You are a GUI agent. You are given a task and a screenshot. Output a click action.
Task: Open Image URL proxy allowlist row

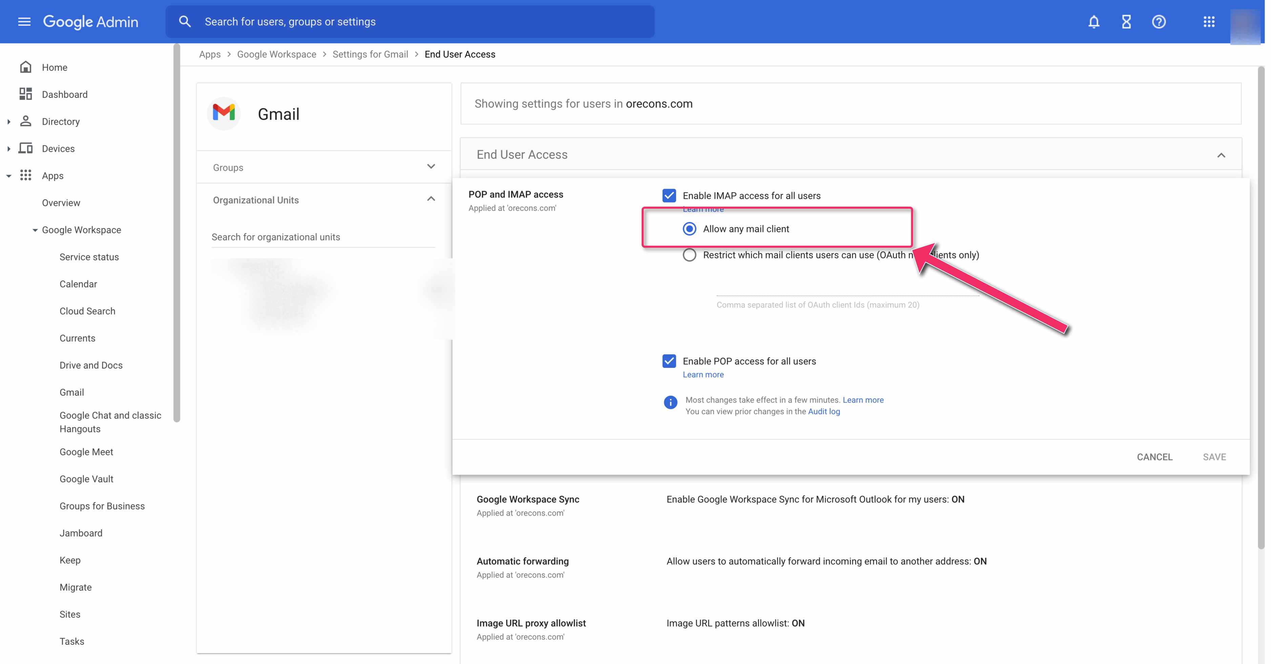(851, 629)
